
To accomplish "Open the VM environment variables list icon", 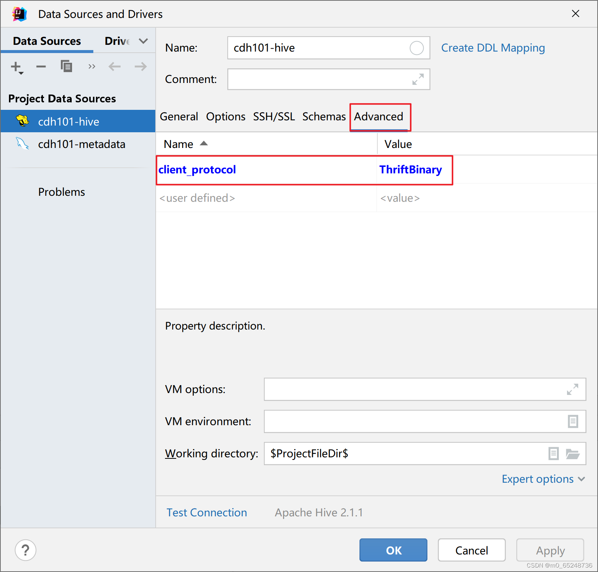I will [573, 421].
